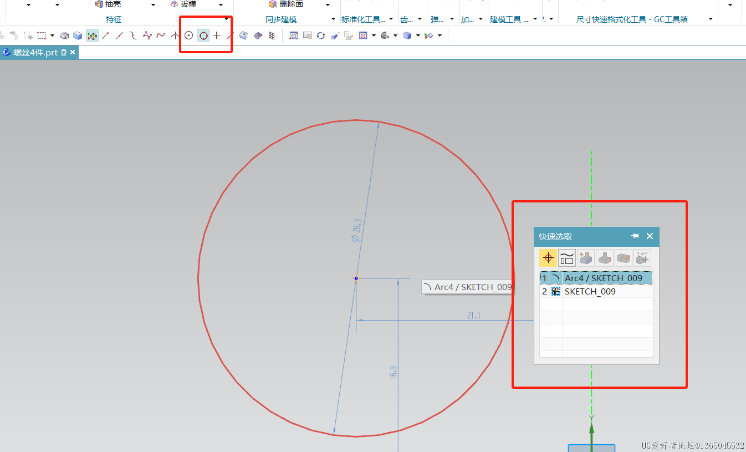Click the rectangle selection icon in the toolbar

coord(42,35)
